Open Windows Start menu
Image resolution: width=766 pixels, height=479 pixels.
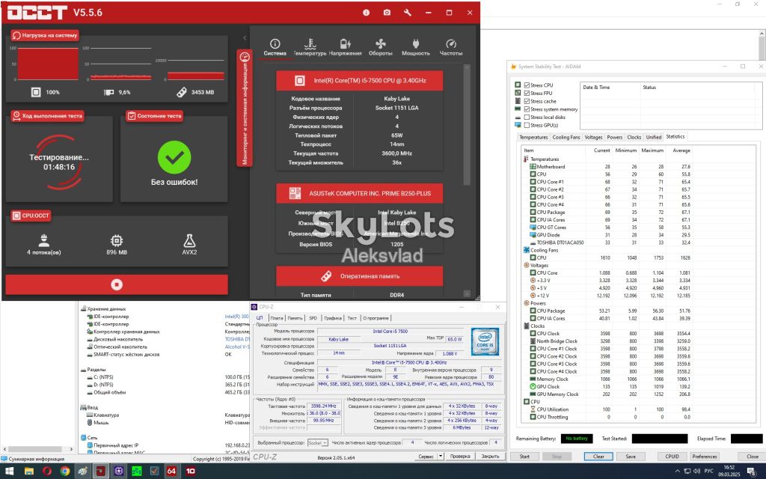click(9, 472)
